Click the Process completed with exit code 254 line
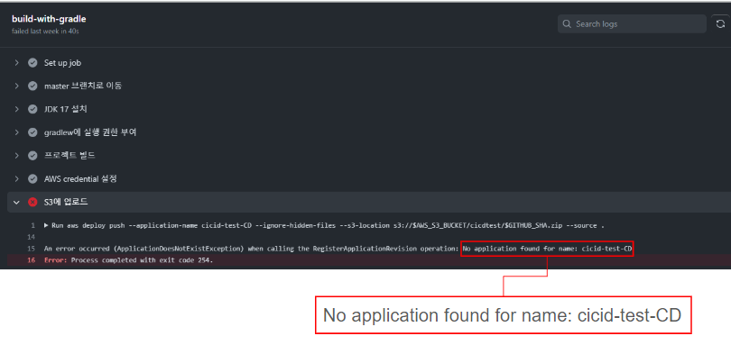This screenshot has height=345, width=731. [x=128, y=260]
